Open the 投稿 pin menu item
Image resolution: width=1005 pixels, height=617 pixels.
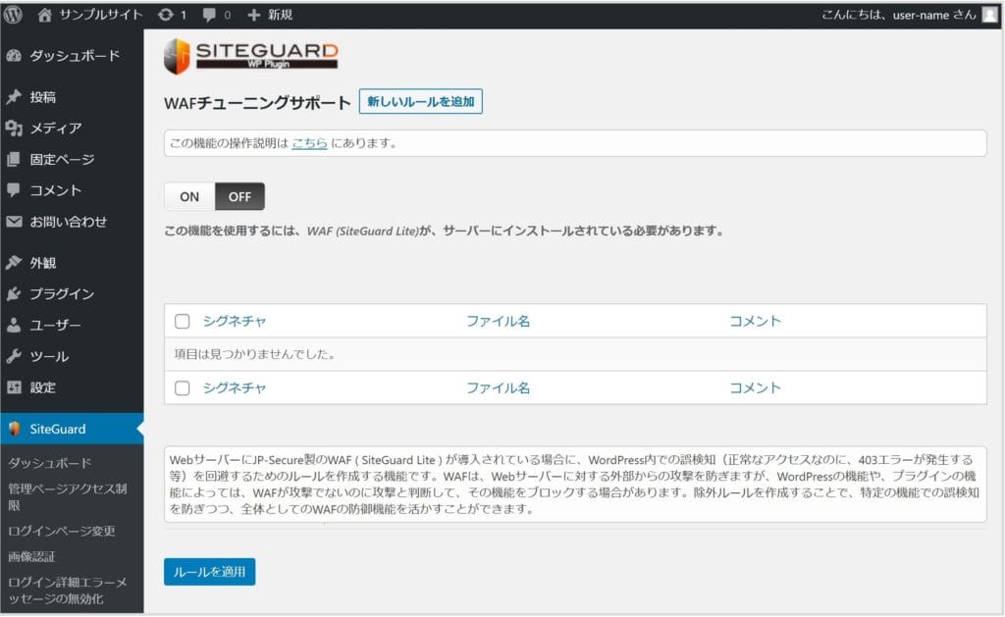coord(42,97)
